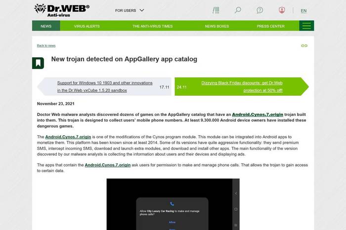Open the FOR USERS dropdown
Screen dimensions: 346x230
[130, 10]
